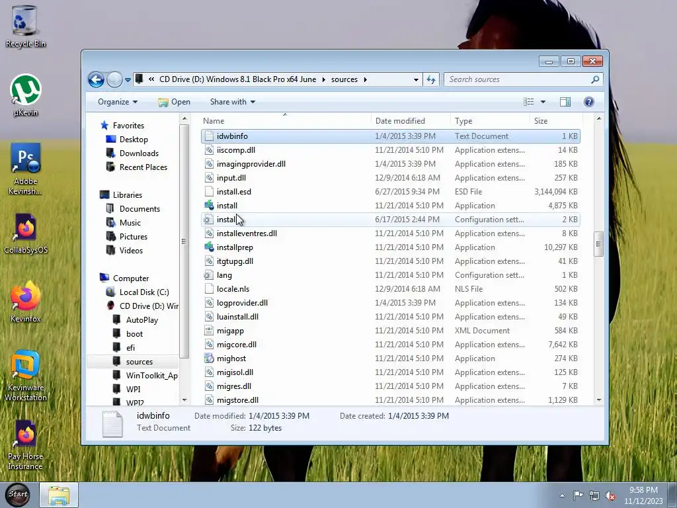Open the Share with menu
The image size is (677, 508).
coord(232,102)
